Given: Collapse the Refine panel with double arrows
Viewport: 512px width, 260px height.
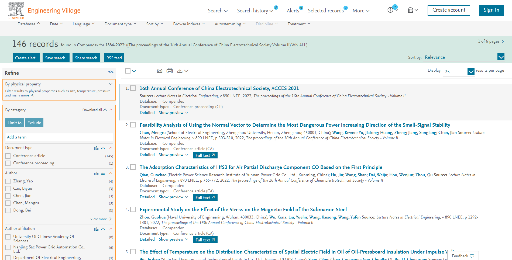Looking at the screenshot, I should 111,72.
